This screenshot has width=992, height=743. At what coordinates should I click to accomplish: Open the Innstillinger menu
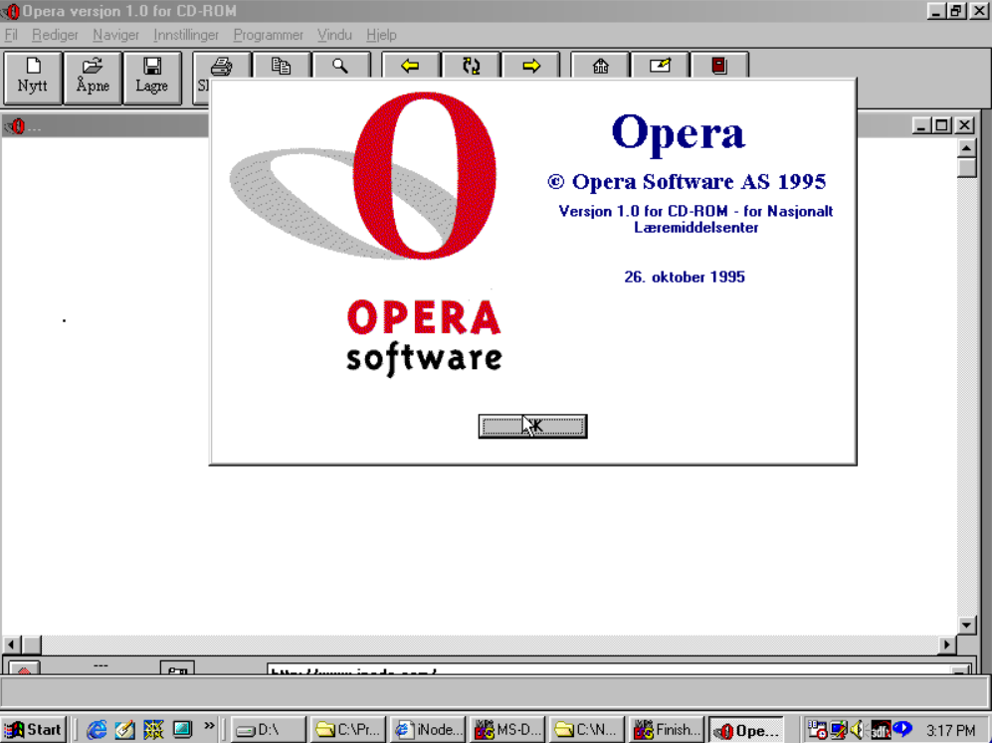(x=186, y=35)
